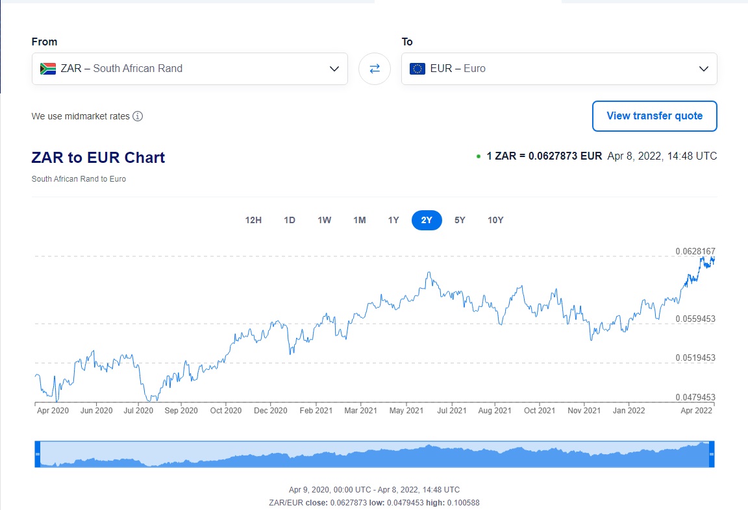Select the 12H time range
Screen dimensions: 748x510
(x=253, y=220)
